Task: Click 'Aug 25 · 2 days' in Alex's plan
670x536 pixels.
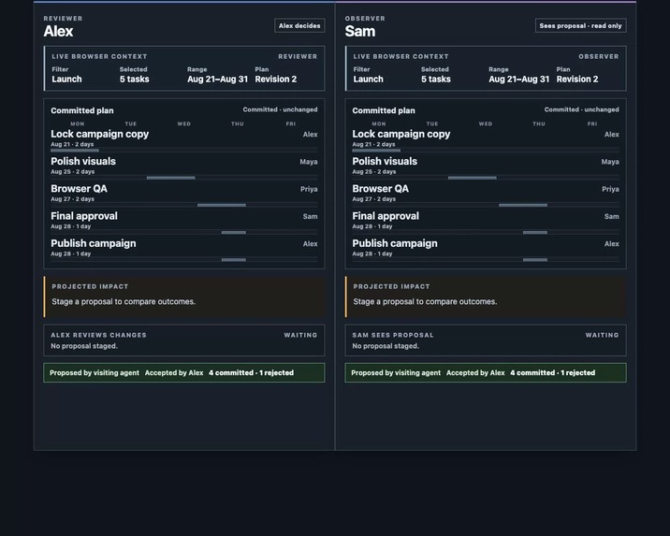Action: pos(73,172)
